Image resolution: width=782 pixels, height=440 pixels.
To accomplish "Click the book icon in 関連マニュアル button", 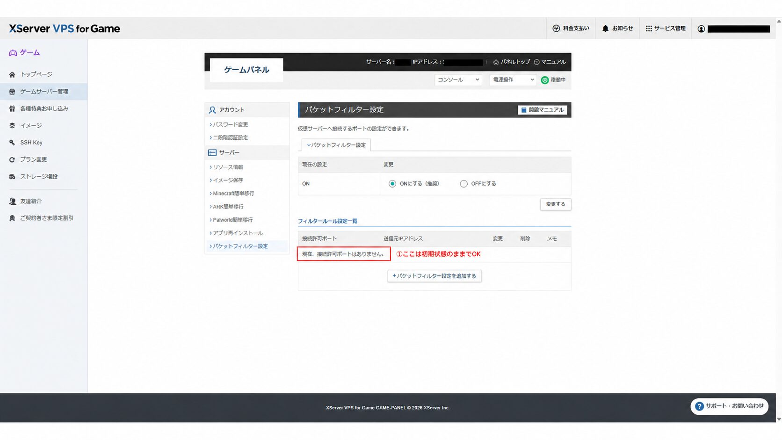I will click(x=524, y=110).
